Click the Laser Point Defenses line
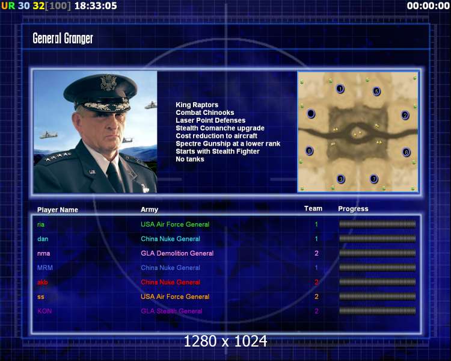 click(210, 120)
